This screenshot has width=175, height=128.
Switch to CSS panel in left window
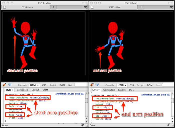tap(44, 85)
